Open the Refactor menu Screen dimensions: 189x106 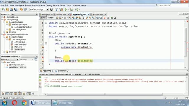click(36, 6)
